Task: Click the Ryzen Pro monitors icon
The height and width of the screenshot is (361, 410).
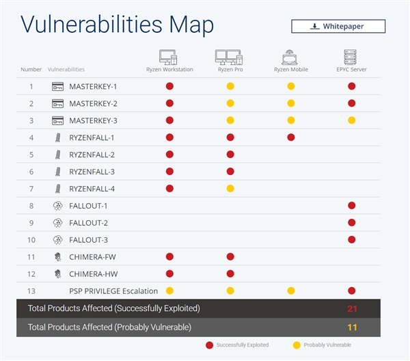Action: (230, 56)
